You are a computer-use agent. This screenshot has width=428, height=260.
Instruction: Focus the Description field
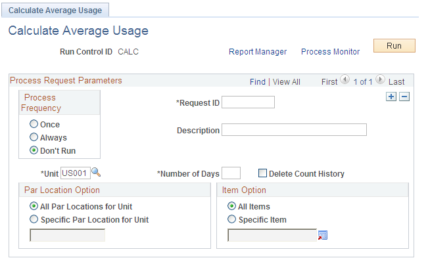click(294, 130)
